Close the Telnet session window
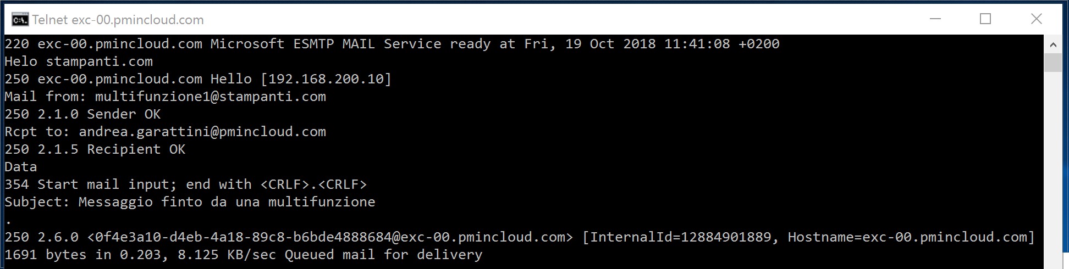This screenshot has height=269, width=1069. (1037, 19)
